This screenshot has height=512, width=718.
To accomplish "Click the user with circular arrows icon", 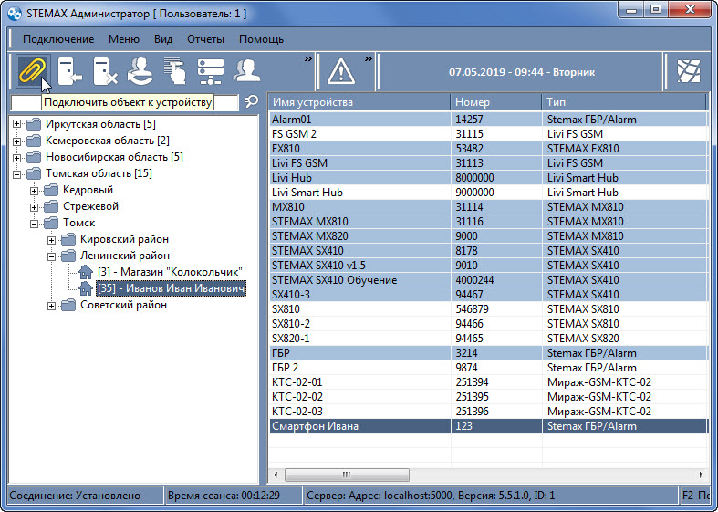I will coord(140,71).
